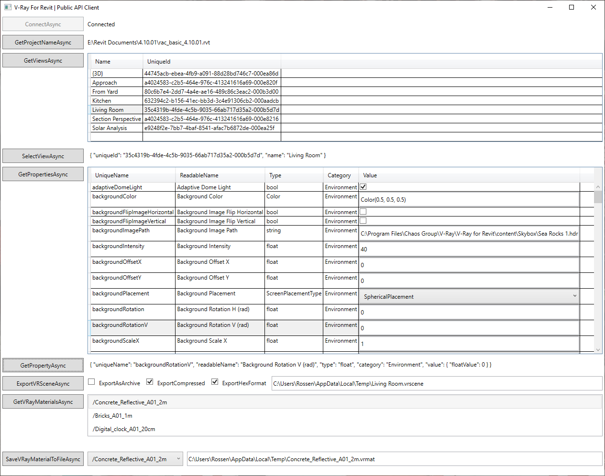Check the ExportAsArchive checkbox

[x=91, y=382]
